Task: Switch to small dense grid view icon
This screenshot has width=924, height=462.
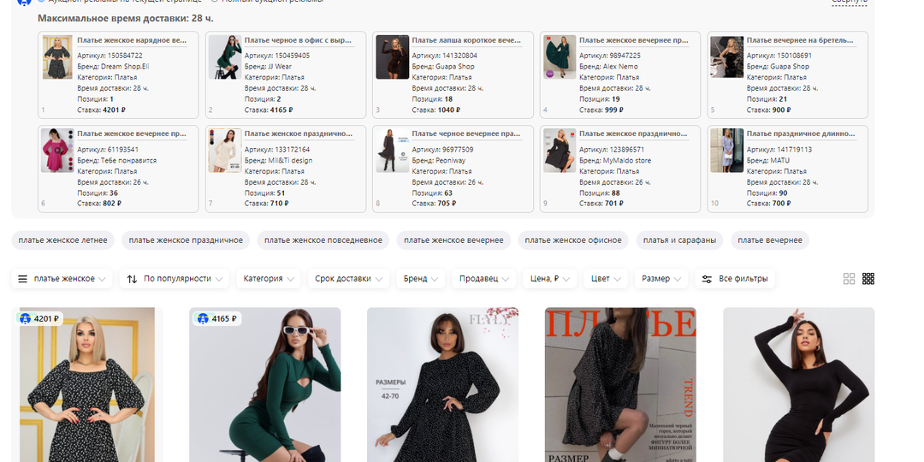Action: 868,279
